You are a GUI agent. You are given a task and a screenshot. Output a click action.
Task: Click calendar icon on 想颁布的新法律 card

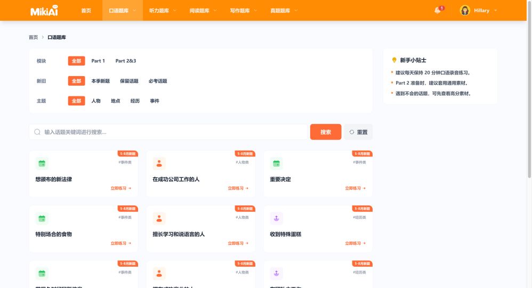[42, 163]
